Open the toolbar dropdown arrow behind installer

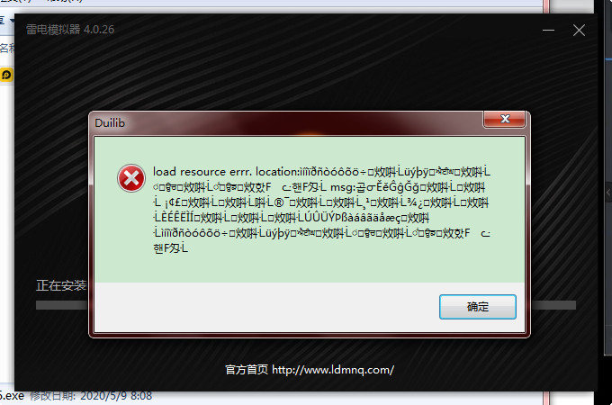12,20
